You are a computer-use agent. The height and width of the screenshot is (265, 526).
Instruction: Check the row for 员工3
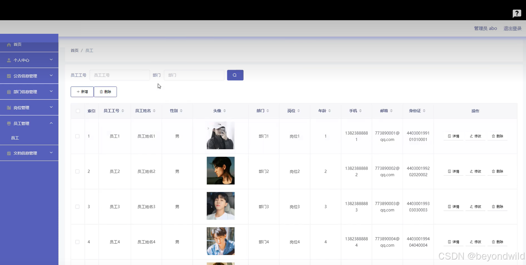[77, 207]
